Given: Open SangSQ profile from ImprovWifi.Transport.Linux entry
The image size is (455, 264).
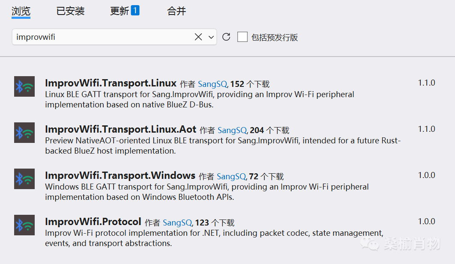Looking at the screenshot, I should pyautogui.click(x=212, y=83).
